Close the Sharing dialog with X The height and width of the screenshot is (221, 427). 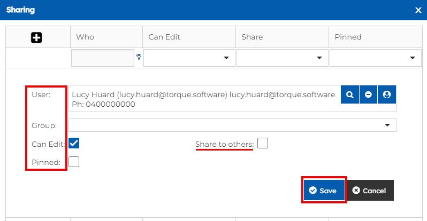418,10
